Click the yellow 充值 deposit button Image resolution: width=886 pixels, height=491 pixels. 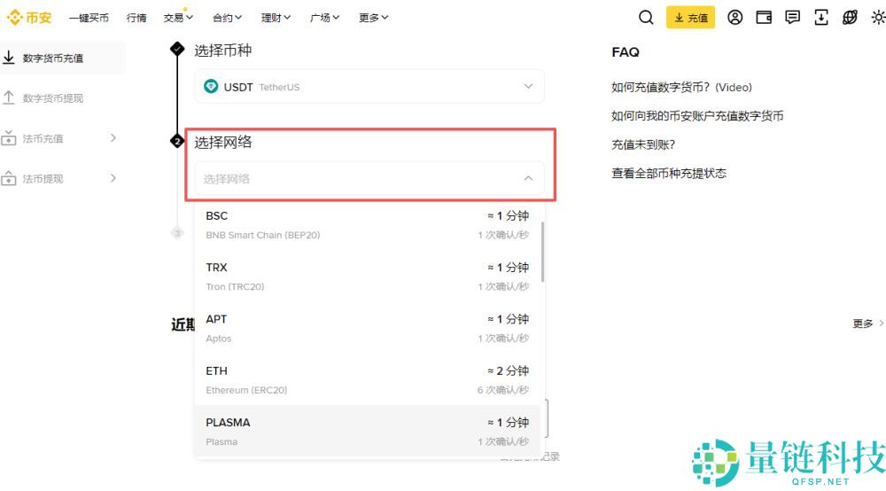tap(690, 18)
